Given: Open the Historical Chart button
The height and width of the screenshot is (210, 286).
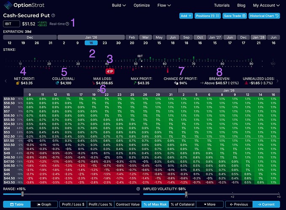Looking at the screenshot, I should point(265,16).
